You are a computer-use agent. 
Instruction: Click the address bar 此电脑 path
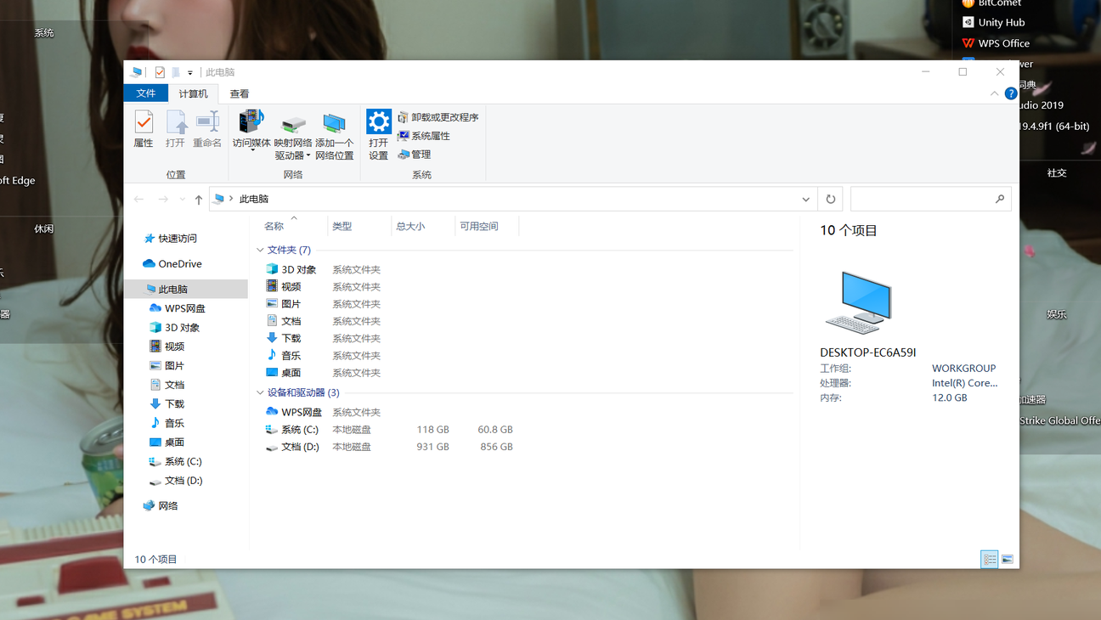tap(254, 199)
